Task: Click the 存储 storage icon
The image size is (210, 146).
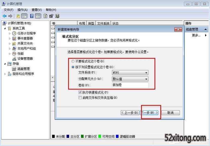Action: tap(9, 64)
